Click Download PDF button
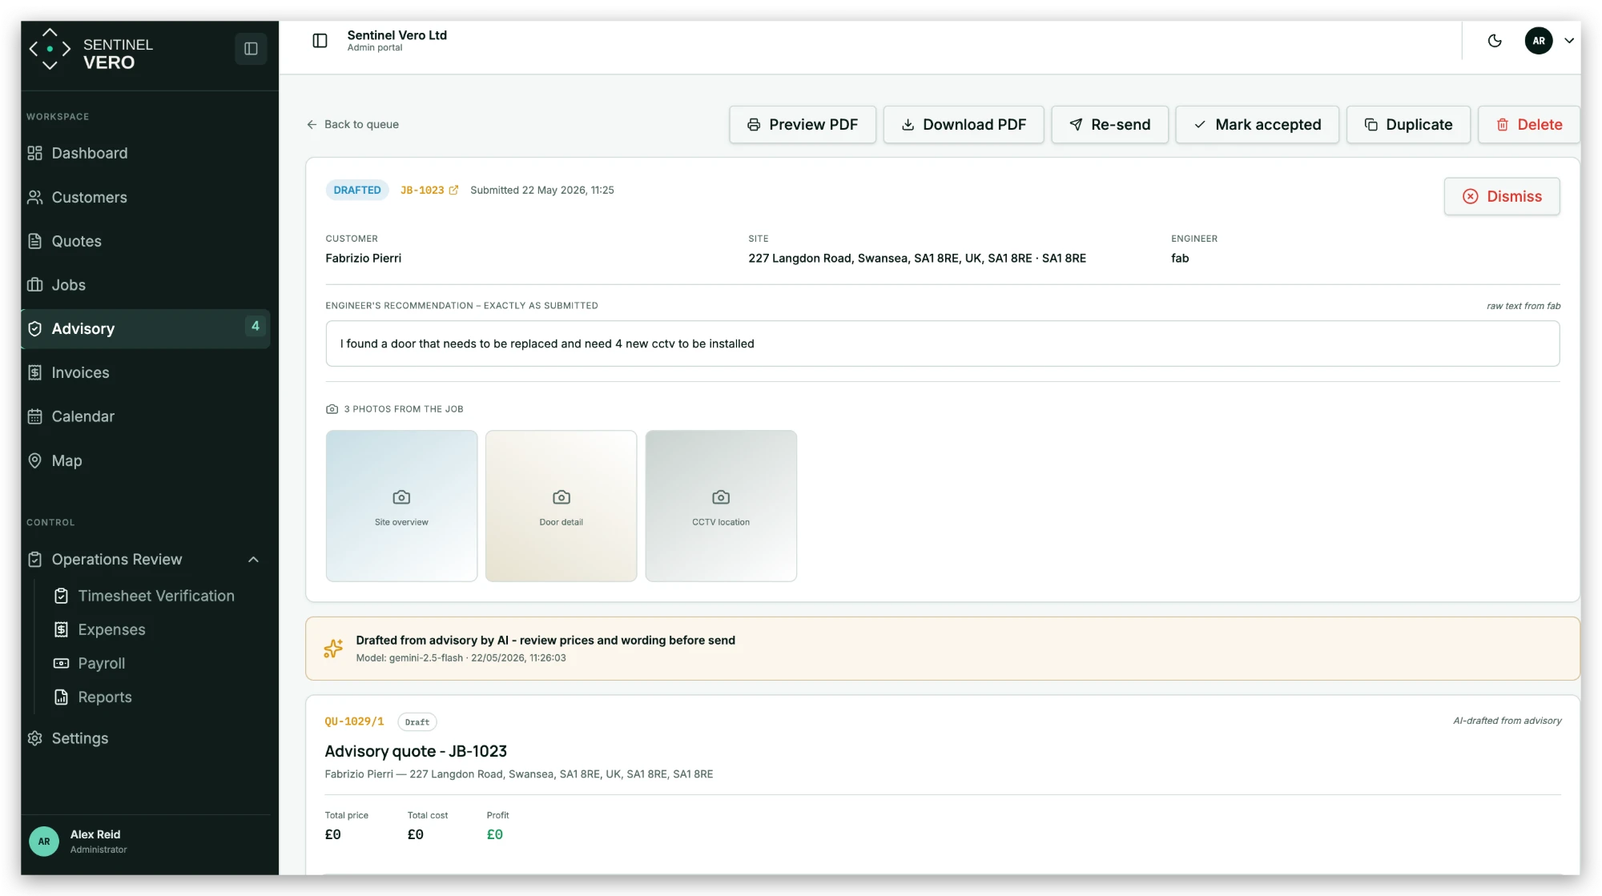Screen dimensions: 1602x896 pos(963,124)
